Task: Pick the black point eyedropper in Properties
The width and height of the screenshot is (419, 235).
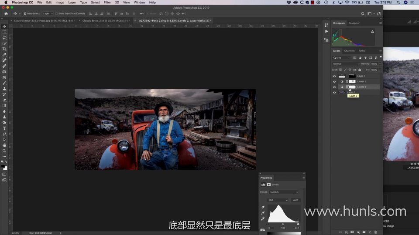Action: pos(263,208)
